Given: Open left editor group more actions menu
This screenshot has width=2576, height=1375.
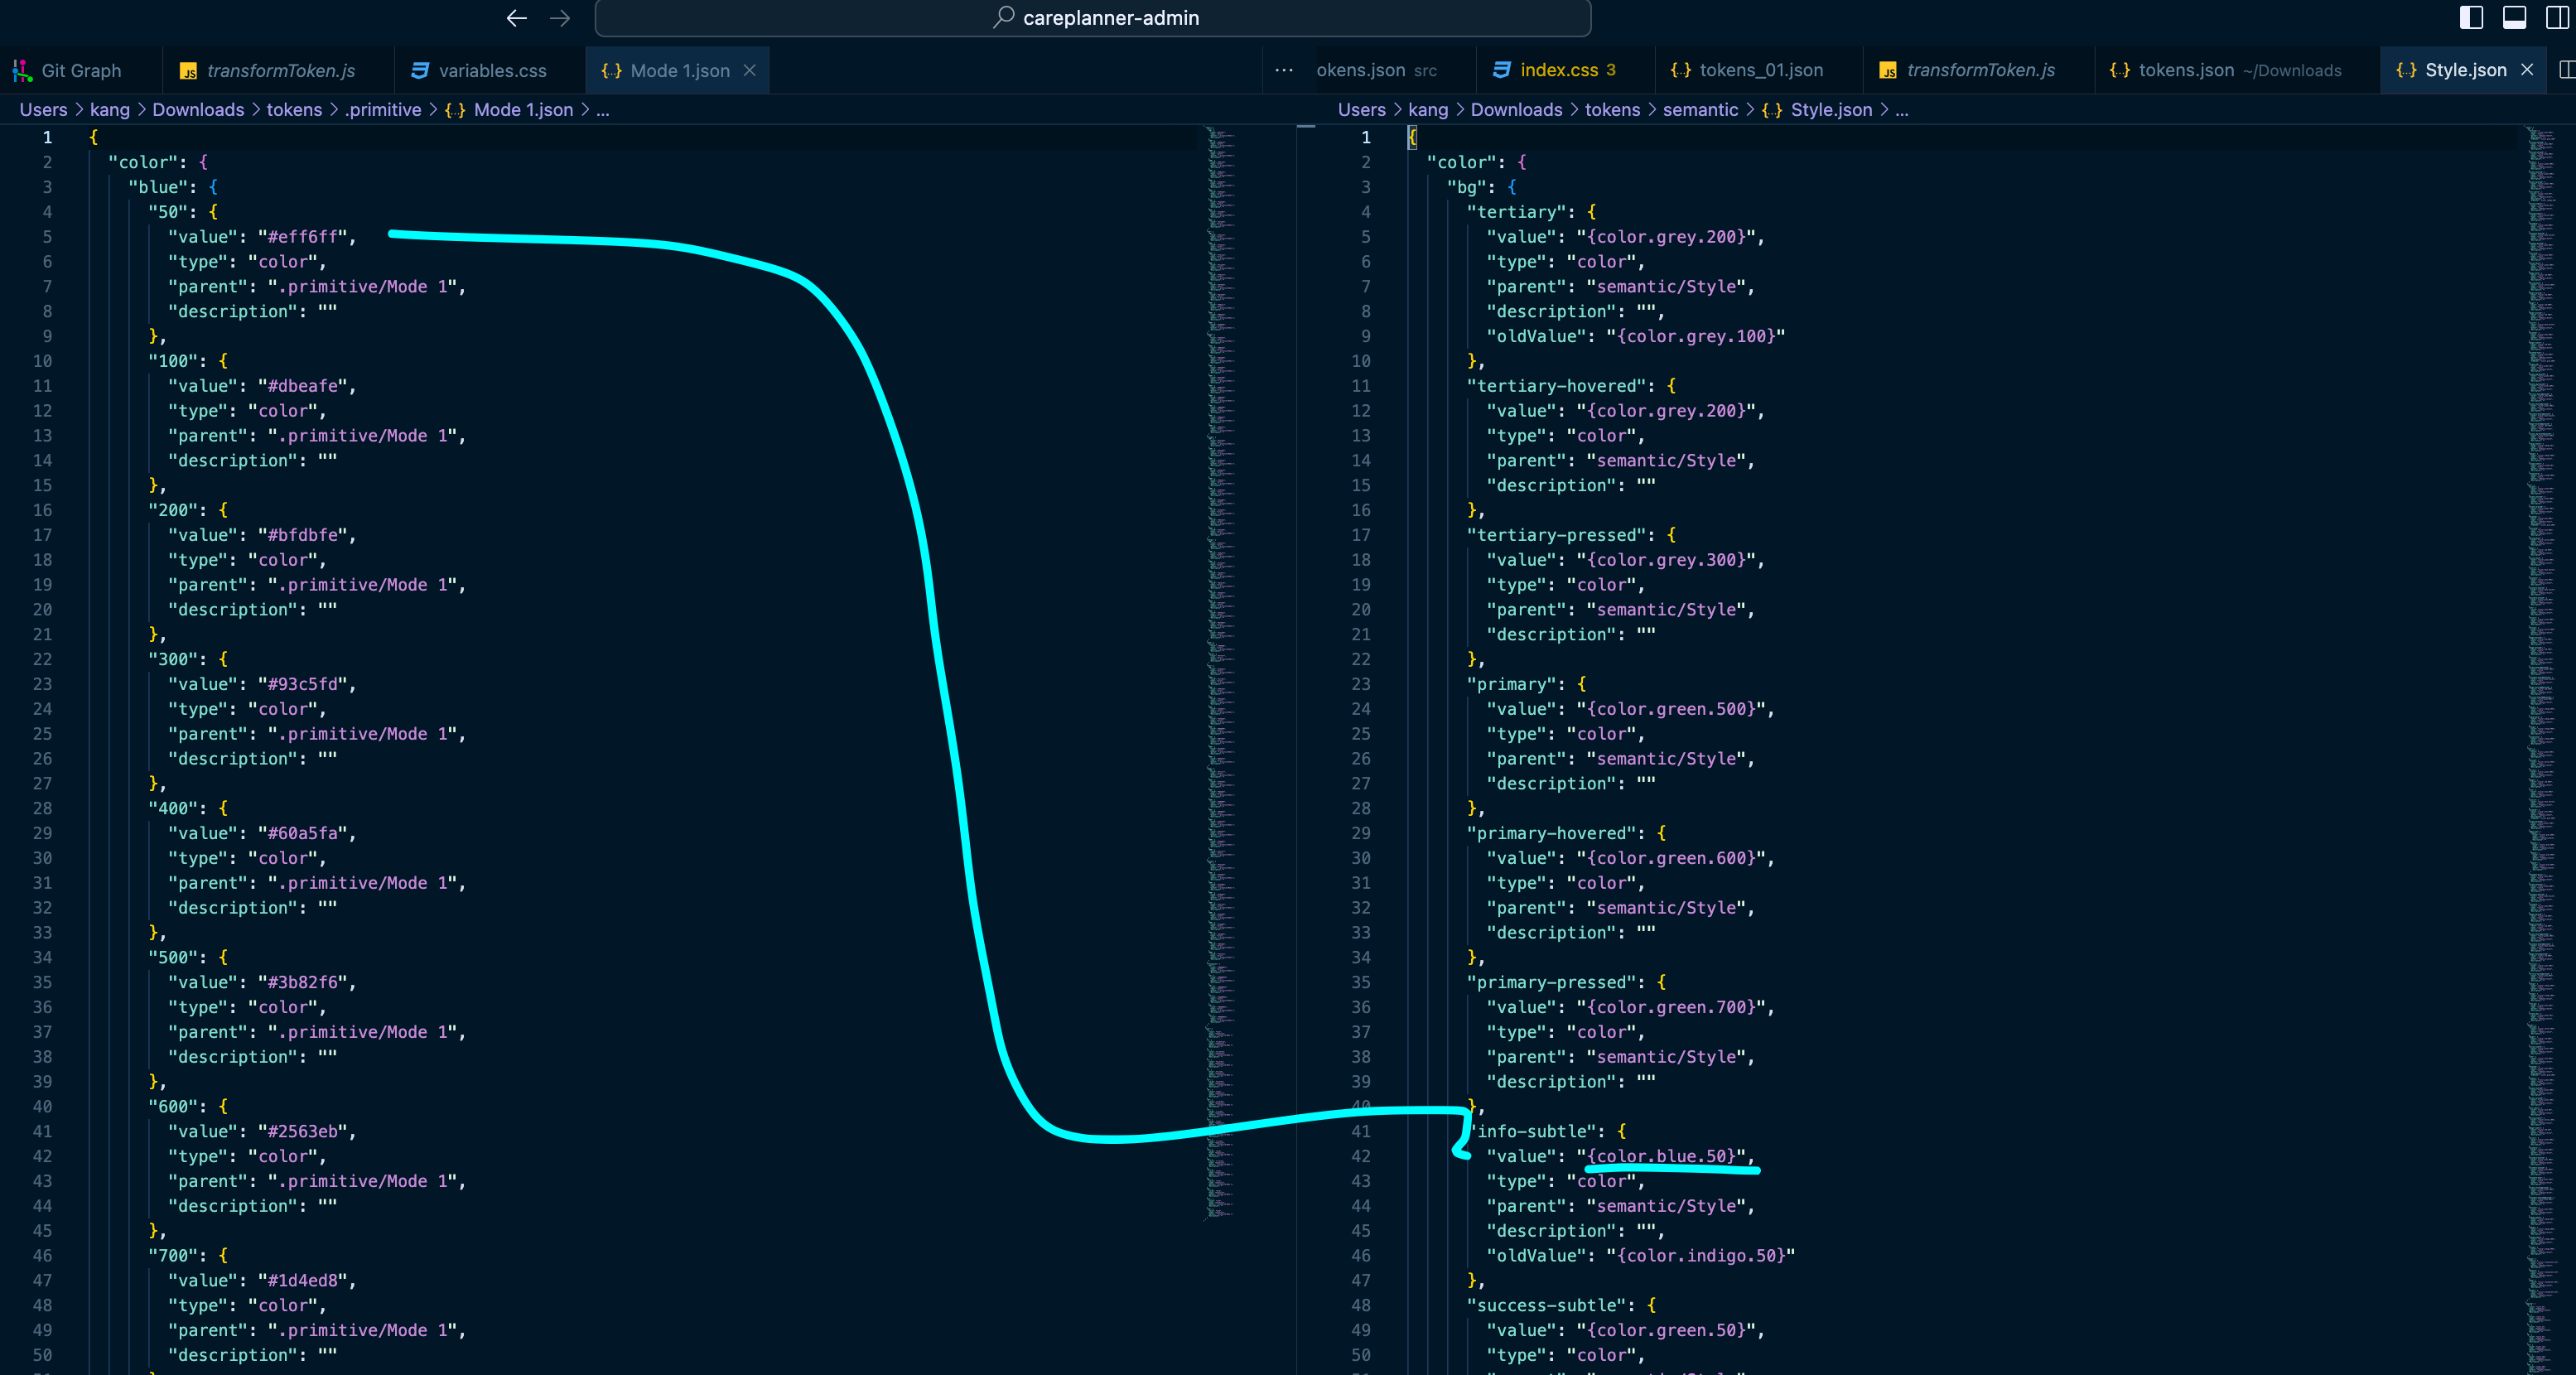Looking at the screenshot, I should pyautogui.click(x=1284, y=70).
